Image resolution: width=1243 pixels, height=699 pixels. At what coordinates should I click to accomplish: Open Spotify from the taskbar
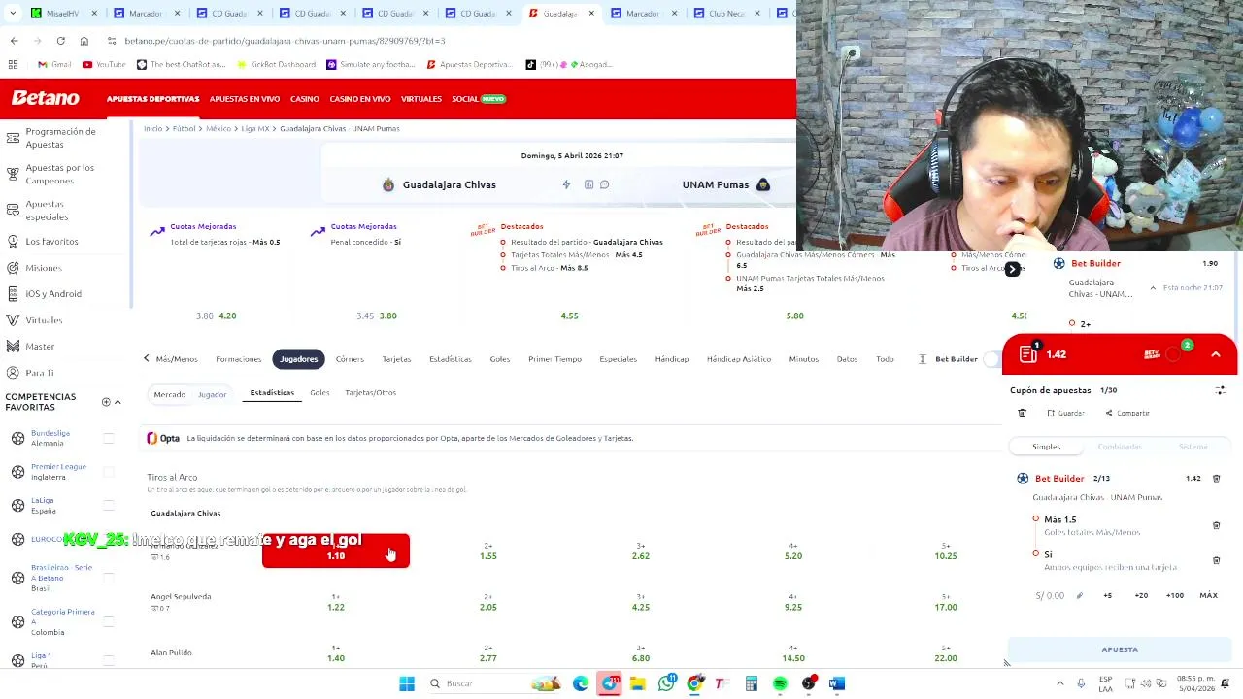pos(780,683)
